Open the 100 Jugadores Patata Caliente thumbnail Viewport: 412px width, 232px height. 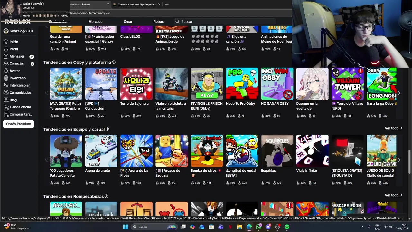pos(66,151)
